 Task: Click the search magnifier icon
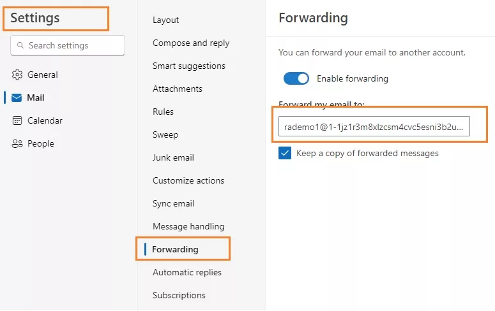pyautogui.click(x=21, y=46)
